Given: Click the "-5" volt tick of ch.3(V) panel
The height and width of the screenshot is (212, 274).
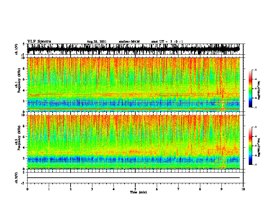Looking at the screenshot, I should (x=23, y=183).
